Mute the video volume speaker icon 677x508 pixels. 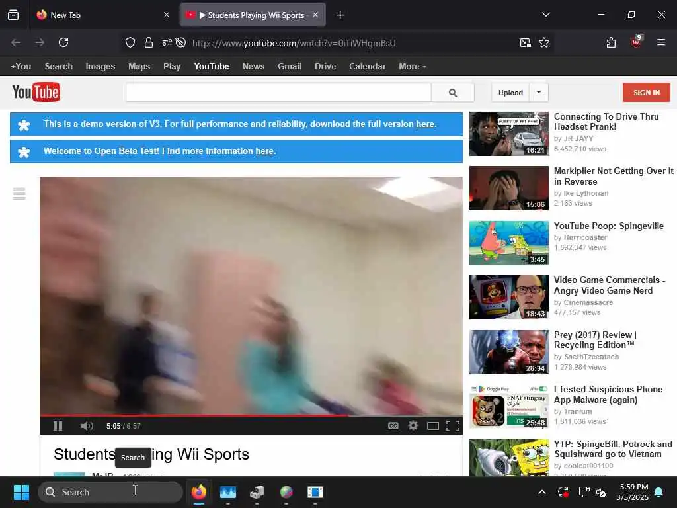click(x=87, y=426)
